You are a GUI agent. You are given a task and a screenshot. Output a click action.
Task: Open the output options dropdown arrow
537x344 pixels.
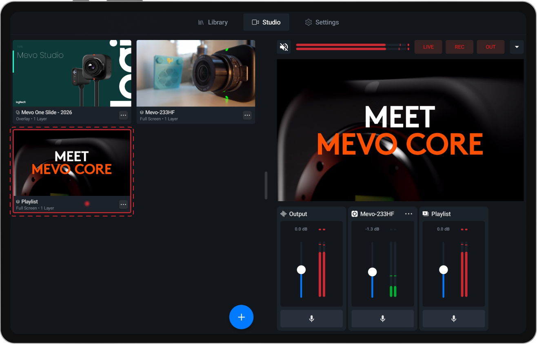(517, 47)
